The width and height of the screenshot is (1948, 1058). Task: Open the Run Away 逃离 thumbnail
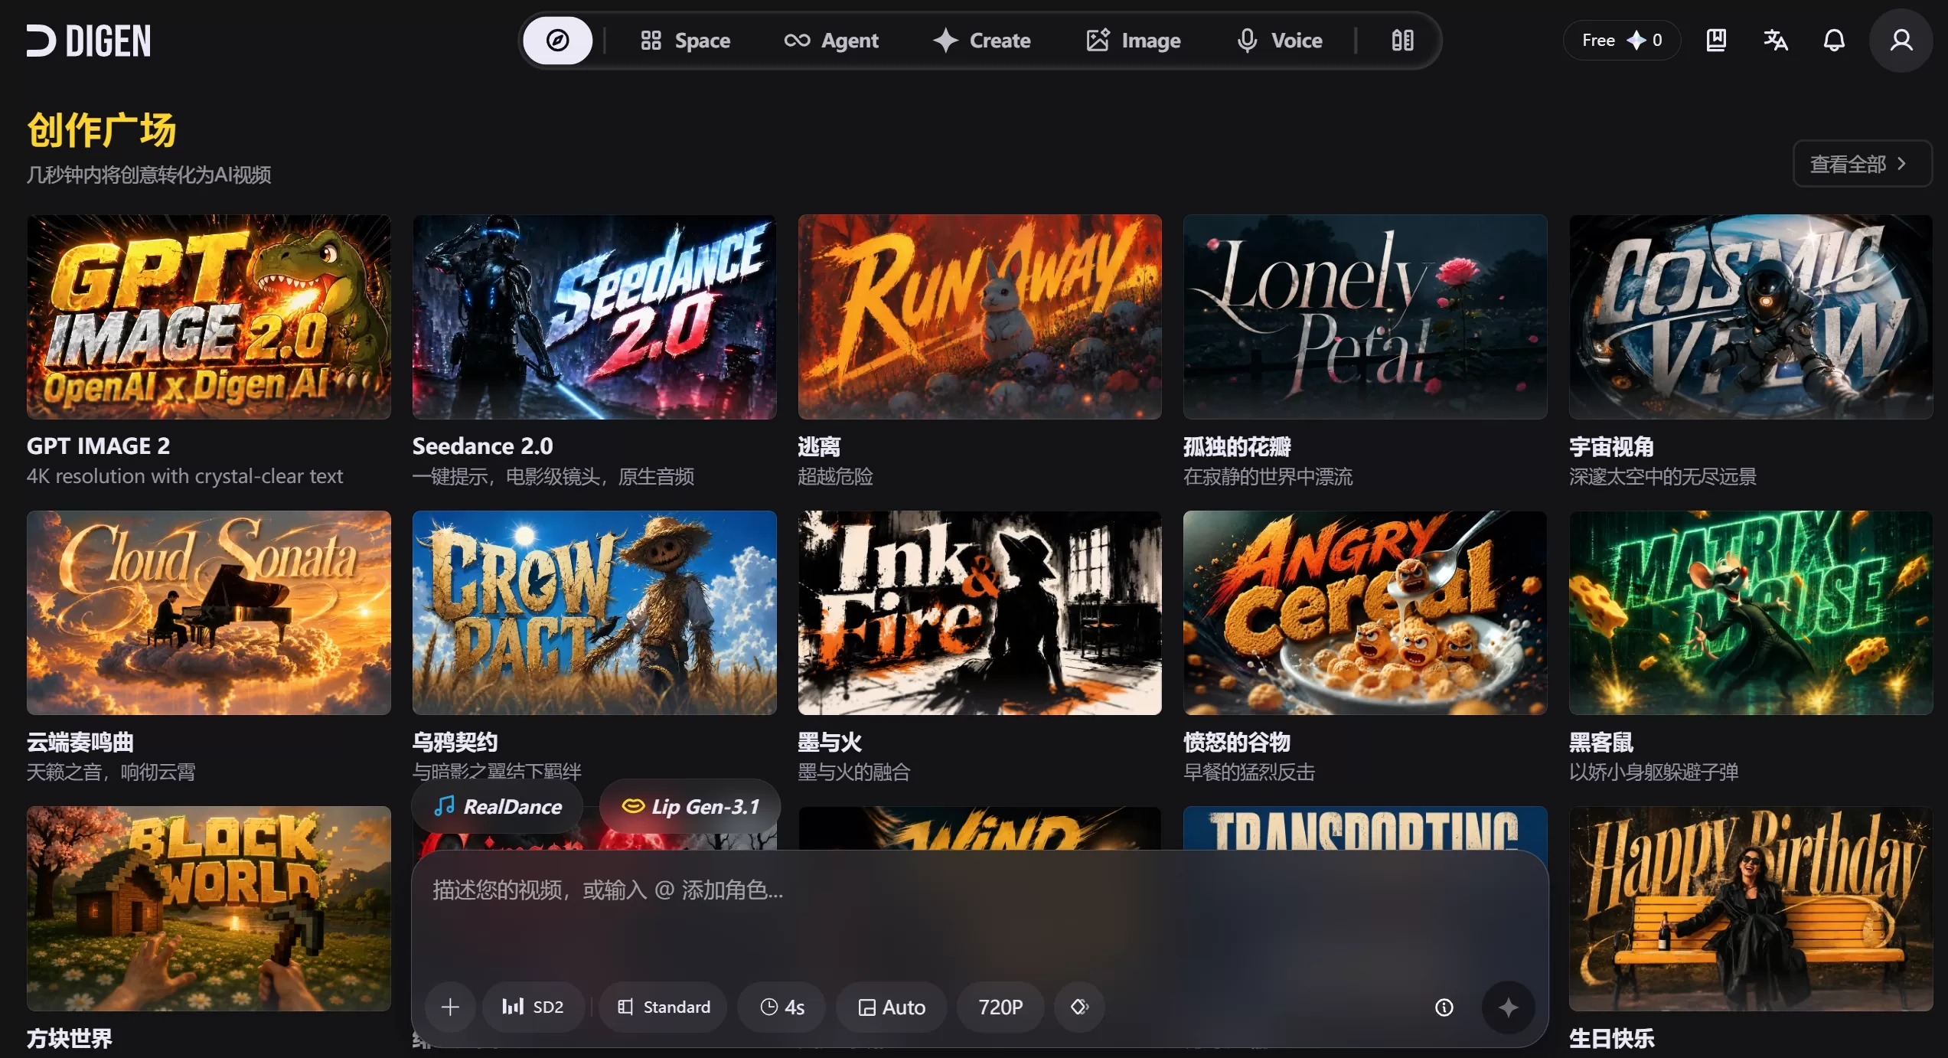click(980, 317)
